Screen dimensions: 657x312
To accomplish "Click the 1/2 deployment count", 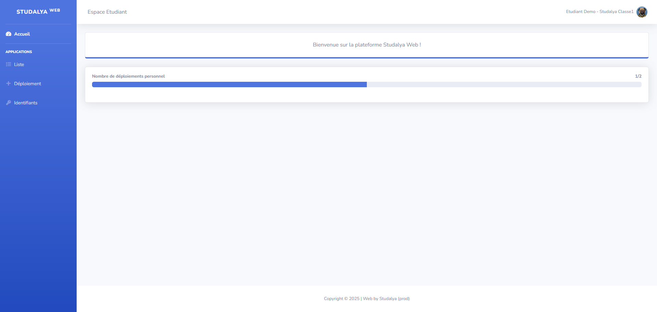I will coord(638,76).
